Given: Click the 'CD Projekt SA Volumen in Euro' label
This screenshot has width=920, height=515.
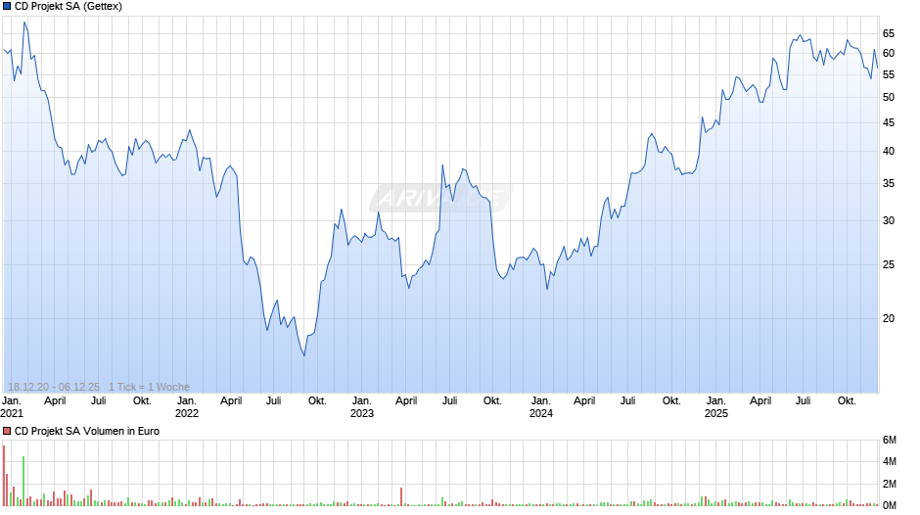Looking at the screenshot, I should pos(87,431).
